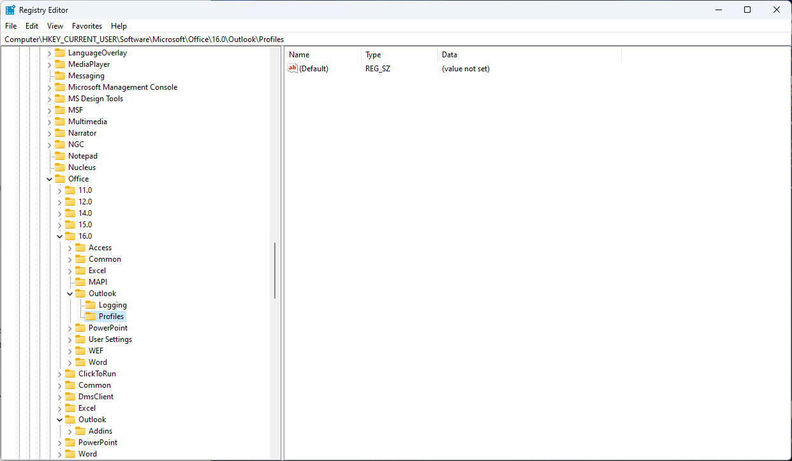The height and width of the screenshot is (461, 792).
Task: Click the Logging folder icon
Action: (x=91, y=305)
